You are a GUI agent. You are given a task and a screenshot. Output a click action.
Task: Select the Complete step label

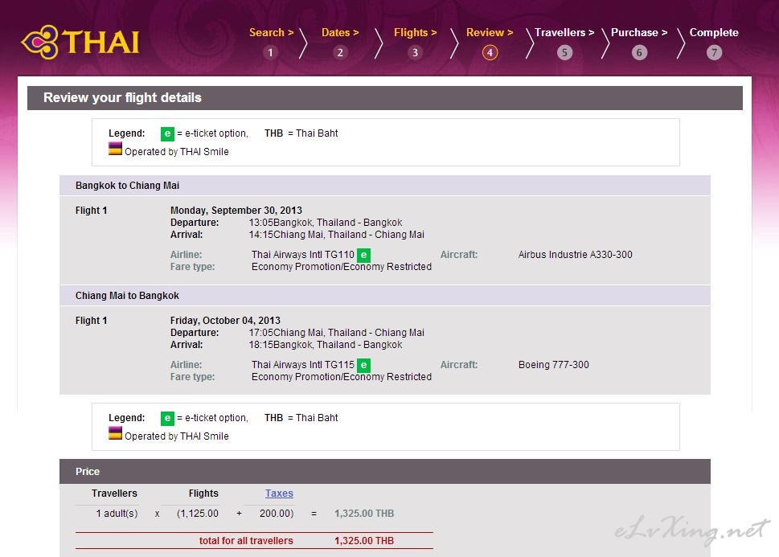point(714,32)
